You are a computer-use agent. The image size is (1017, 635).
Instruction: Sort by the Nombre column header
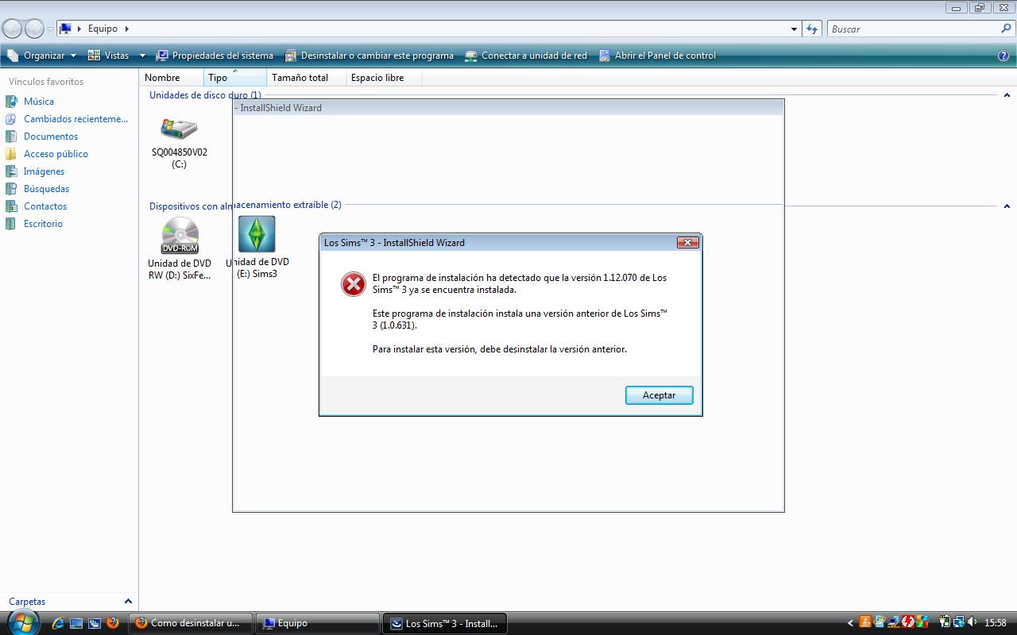click(x=162, y=78)
